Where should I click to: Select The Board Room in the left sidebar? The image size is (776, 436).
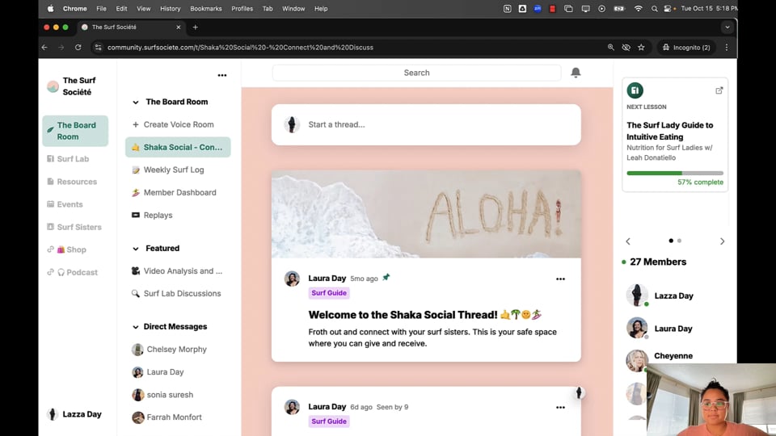tap(75, 131)
